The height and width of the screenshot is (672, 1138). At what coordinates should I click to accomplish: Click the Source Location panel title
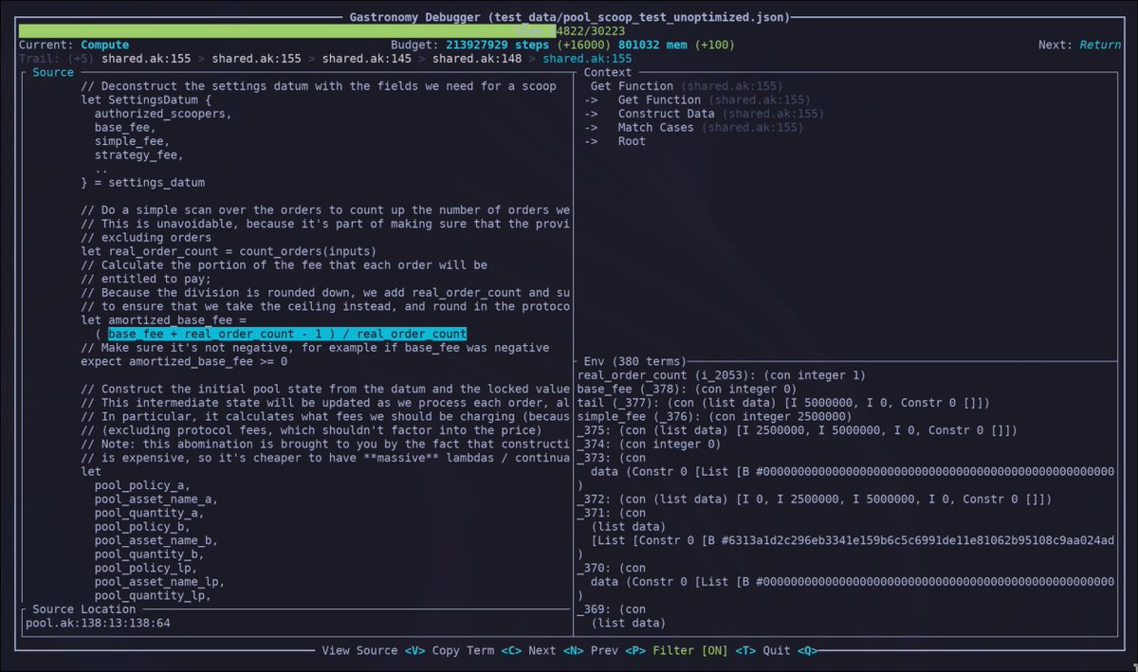pos(84,609)
